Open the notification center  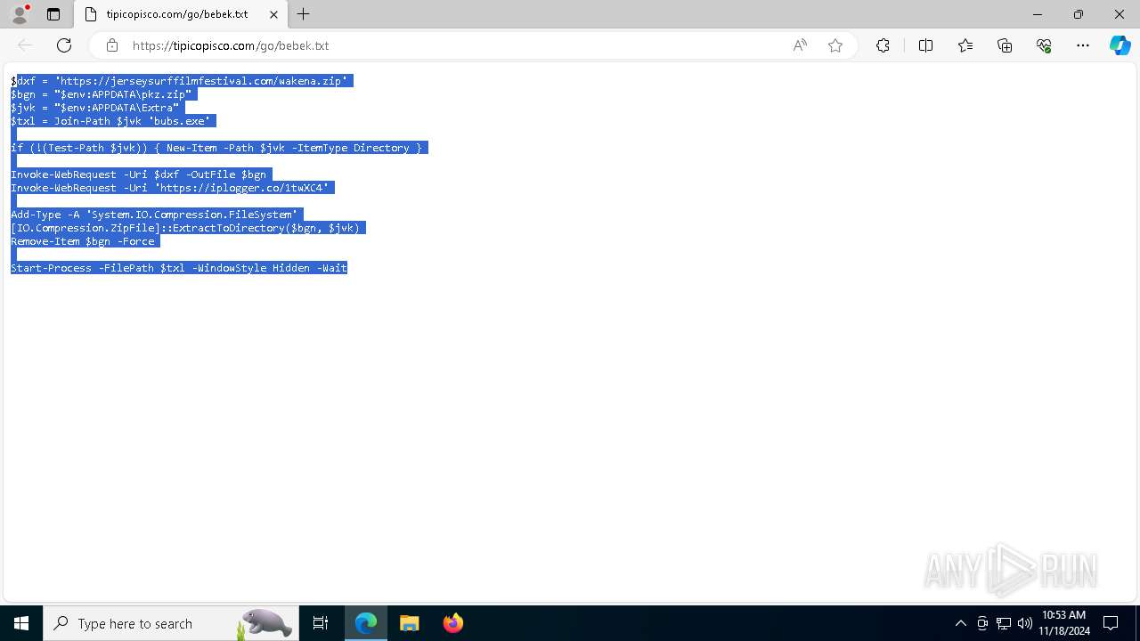click(1111, 623)
